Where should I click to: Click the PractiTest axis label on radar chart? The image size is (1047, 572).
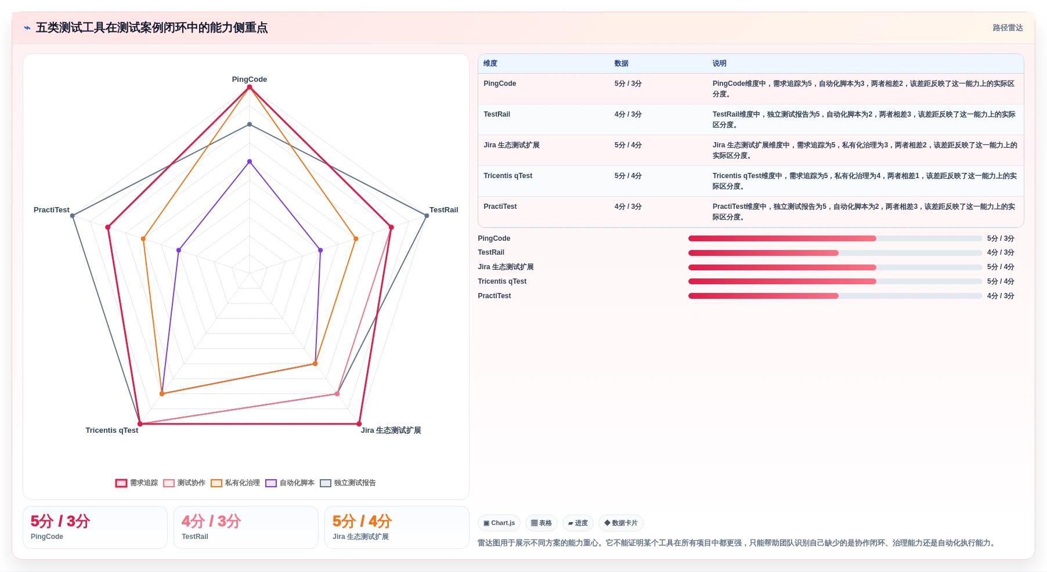coord(52,210)
